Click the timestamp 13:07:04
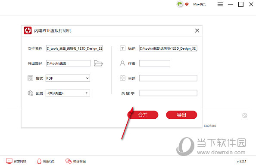The image size is (256, 165). (209, 126)
